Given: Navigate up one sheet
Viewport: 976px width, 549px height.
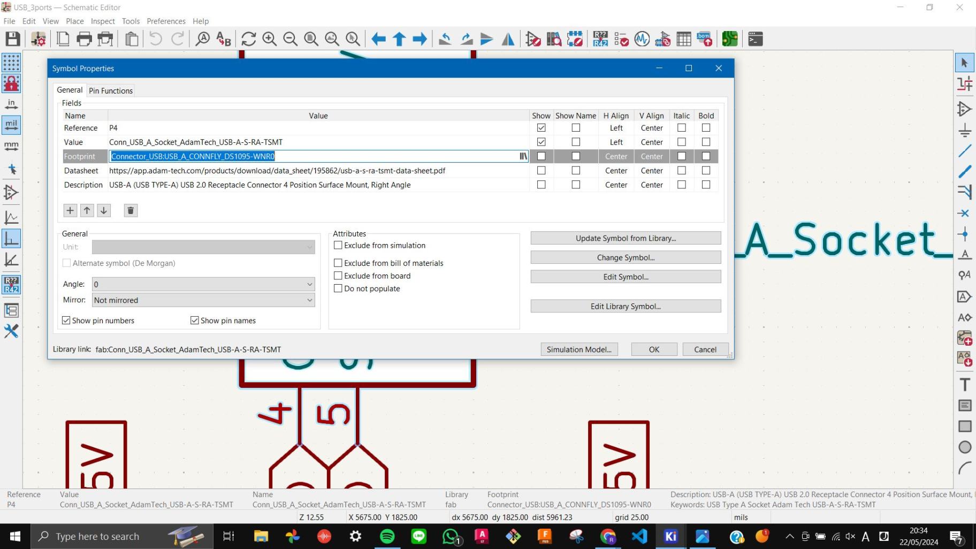Looking at the screenshot, I should coord(399,39).
